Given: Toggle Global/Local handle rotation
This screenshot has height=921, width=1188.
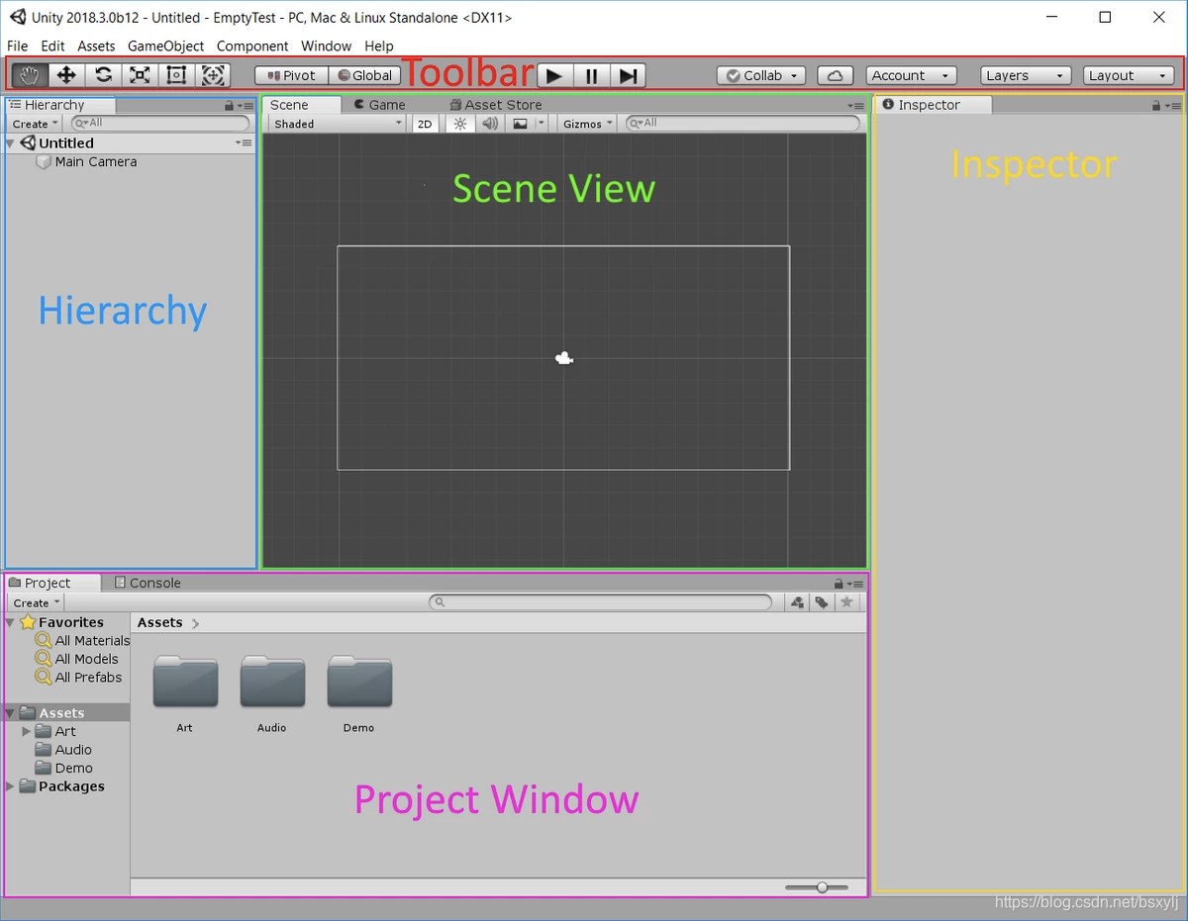Looking at the screenshot, I should click(364, 75).
